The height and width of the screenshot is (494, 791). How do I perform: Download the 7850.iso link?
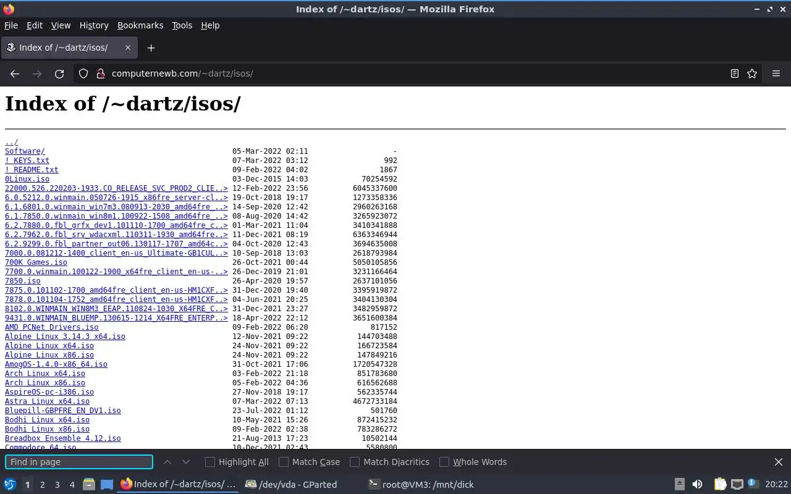23,281
